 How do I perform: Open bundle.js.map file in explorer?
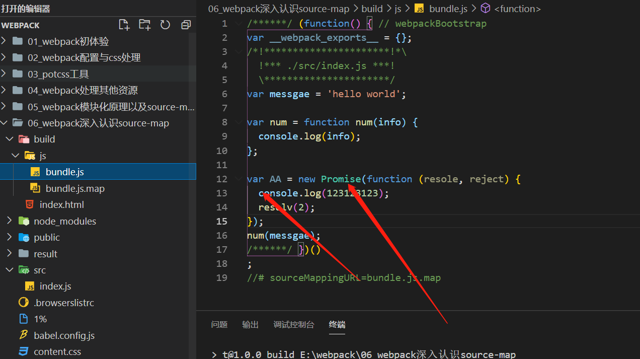coord(74,188)
